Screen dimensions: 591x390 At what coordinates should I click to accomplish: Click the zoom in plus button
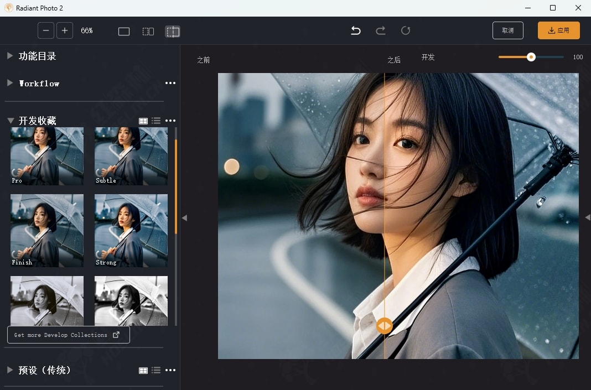point(65,30)
